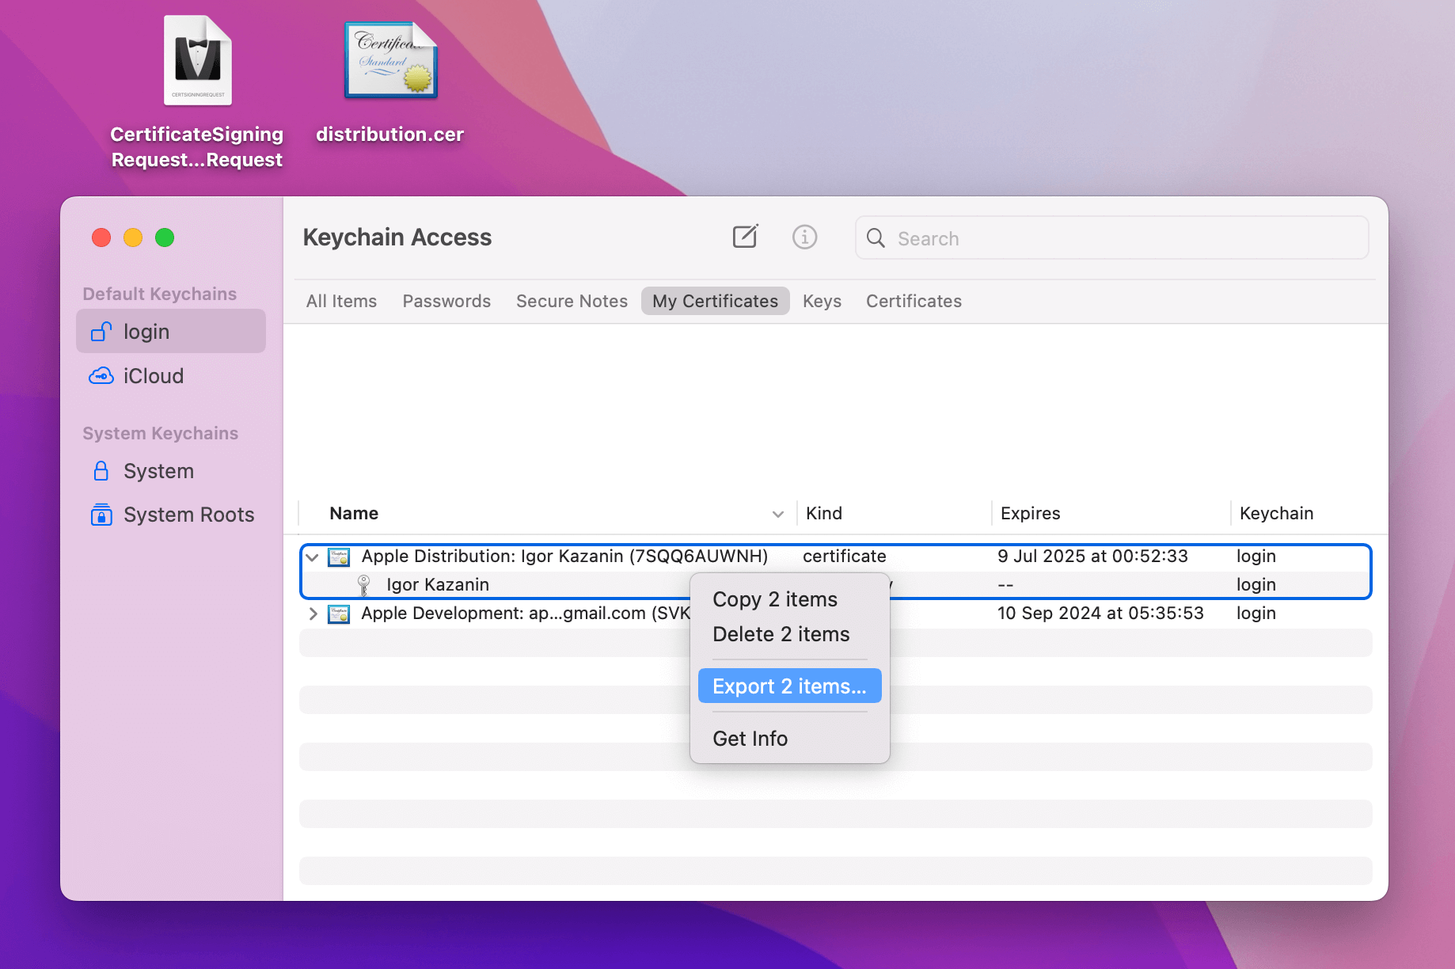Click the search magnifier icon
The width and height of the screenshot is (1455, 969).
click(876, 238)
